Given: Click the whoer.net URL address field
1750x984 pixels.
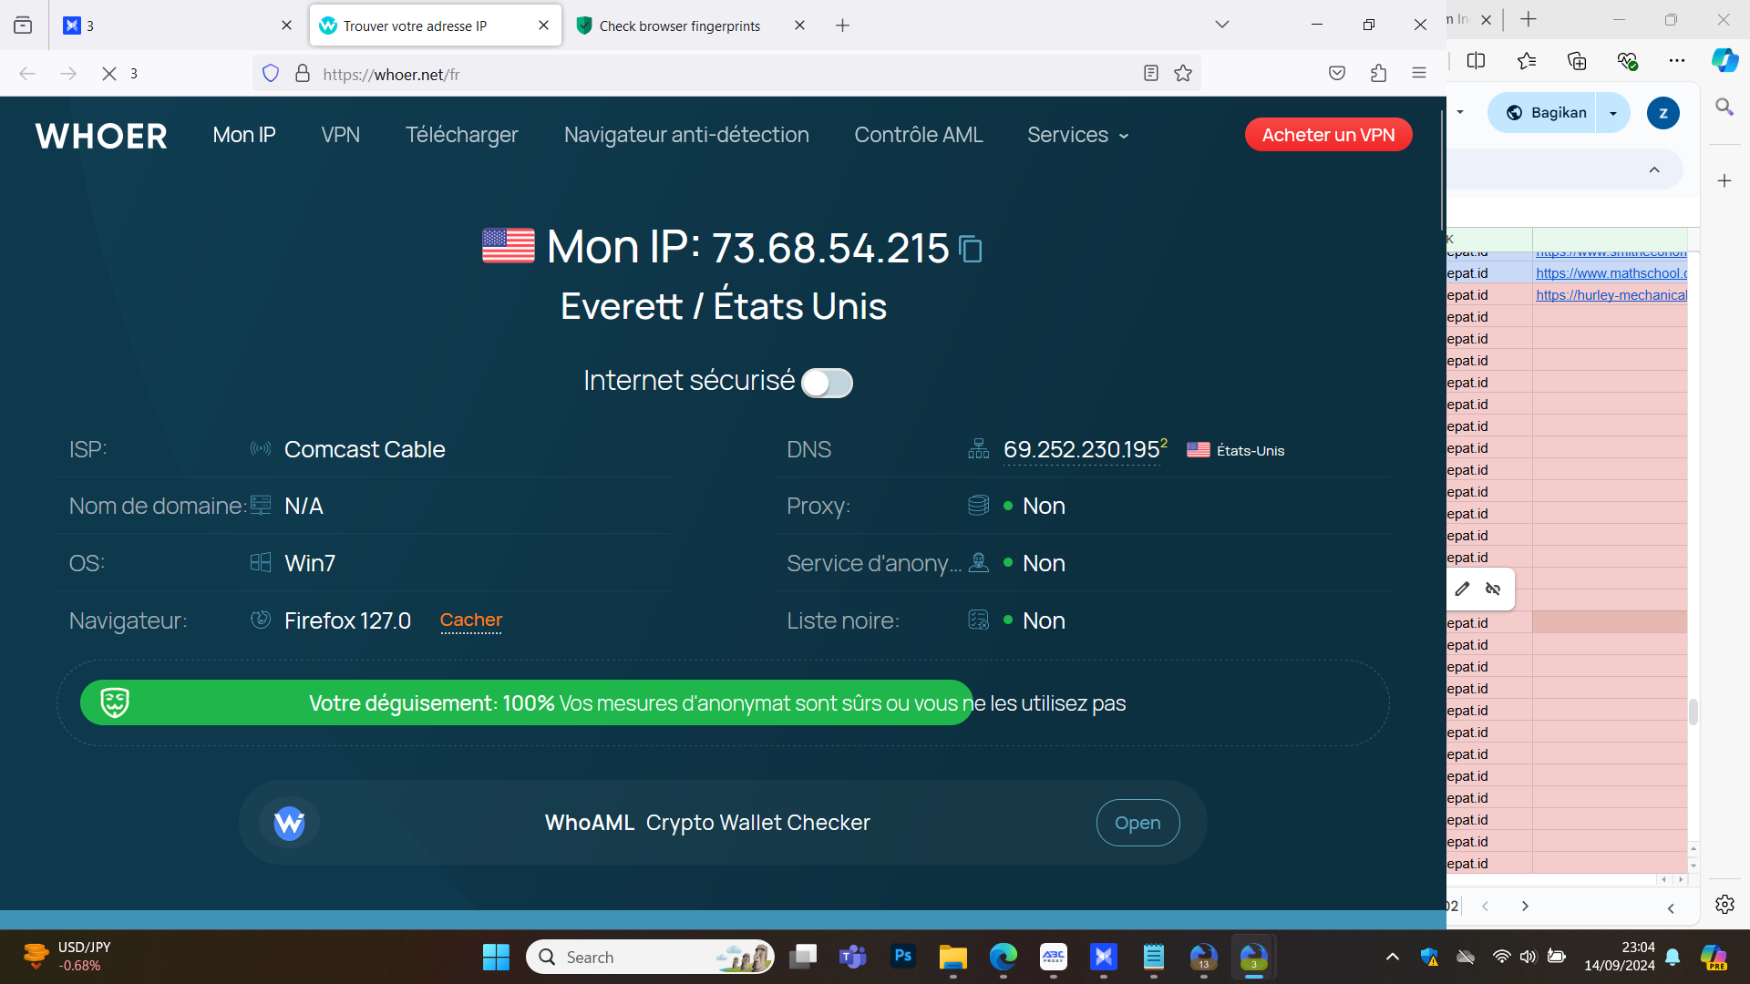Looking at the screenshot, I should coord(711,74).
